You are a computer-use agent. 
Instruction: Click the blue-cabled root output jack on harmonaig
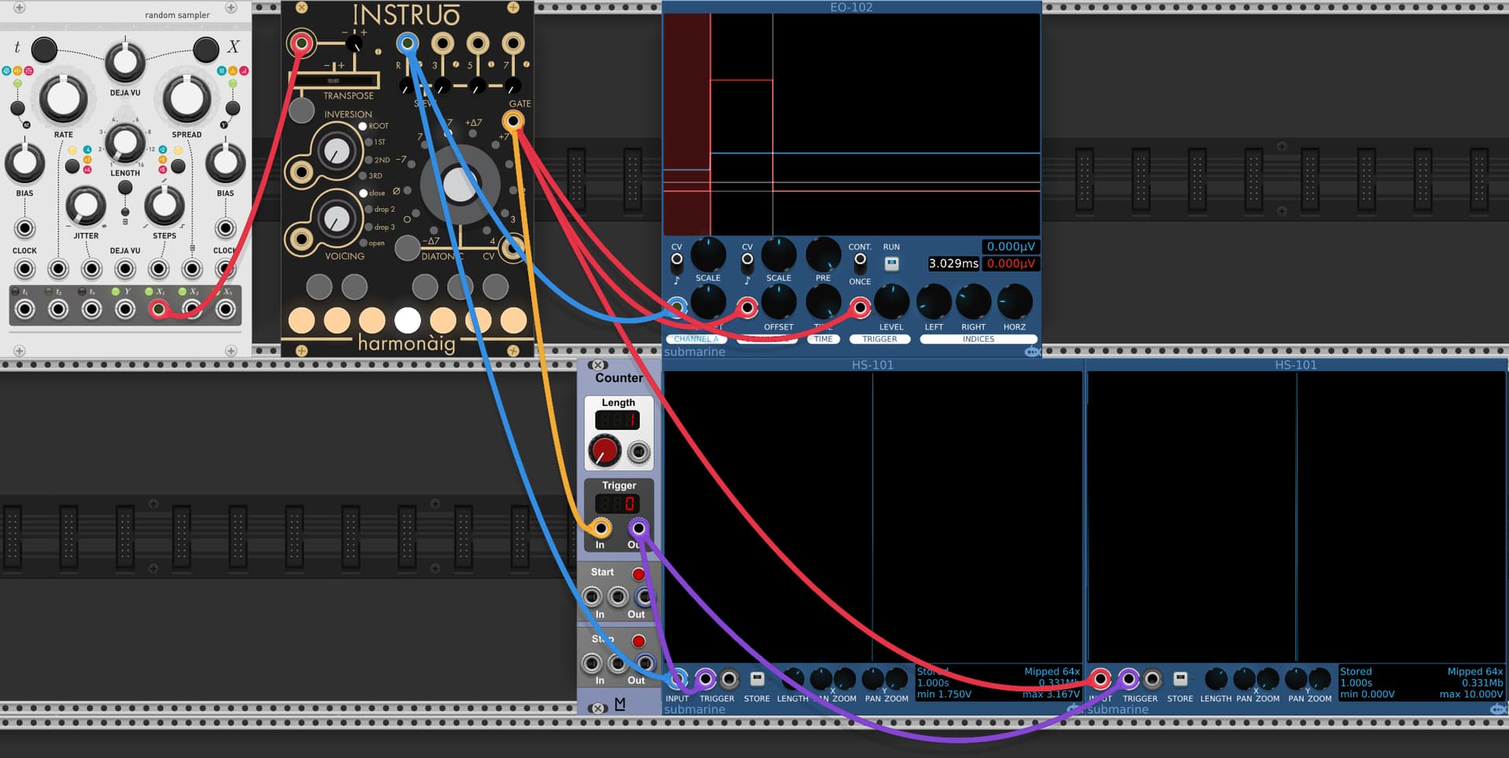click(407, 43)
